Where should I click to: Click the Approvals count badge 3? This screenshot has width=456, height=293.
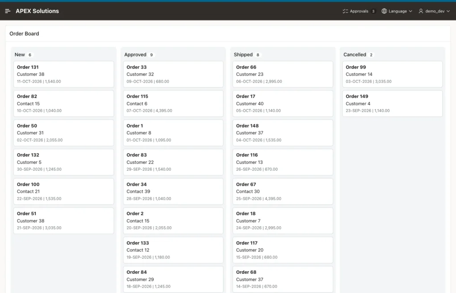click(373, 11)
